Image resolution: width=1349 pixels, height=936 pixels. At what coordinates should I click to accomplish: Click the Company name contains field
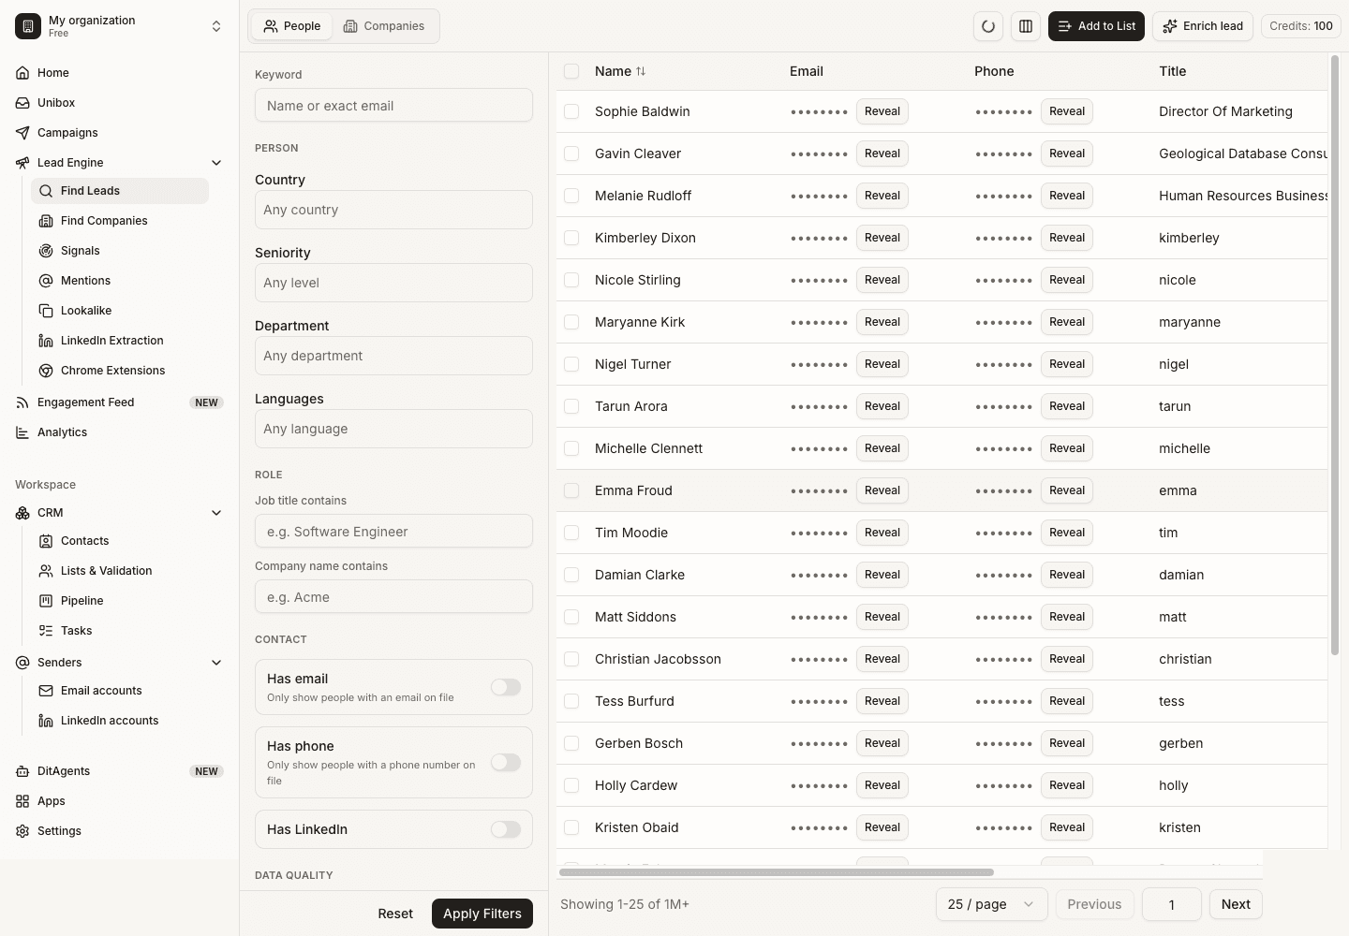tap(393, 596)
